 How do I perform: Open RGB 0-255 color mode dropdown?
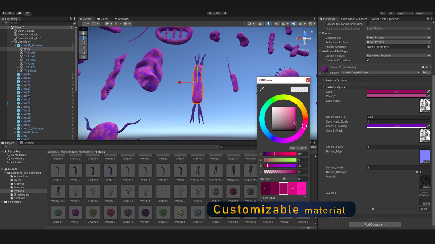coord(298,148)
